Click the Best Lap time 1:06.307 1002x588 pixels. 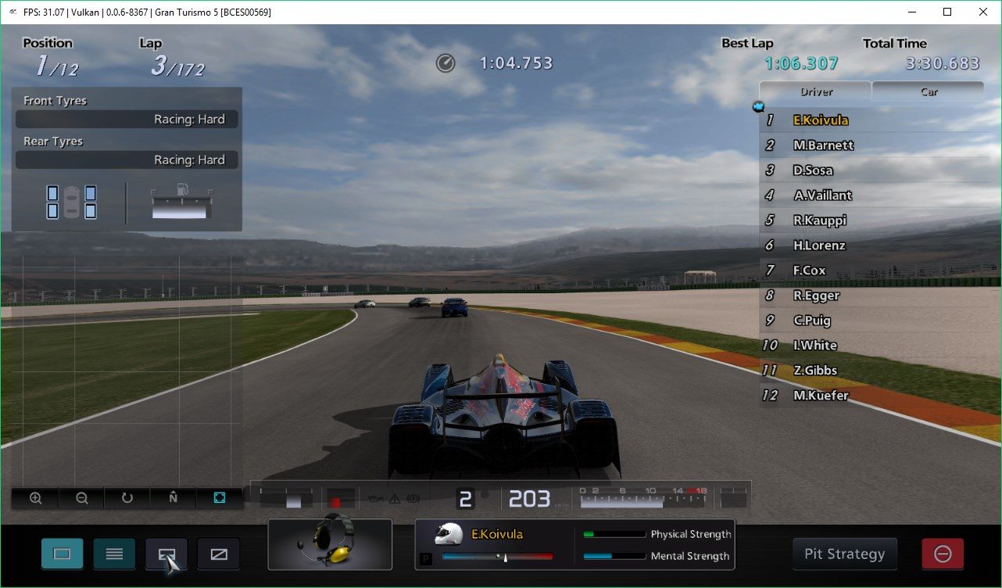pyautogui.click(x=801, y=63)
